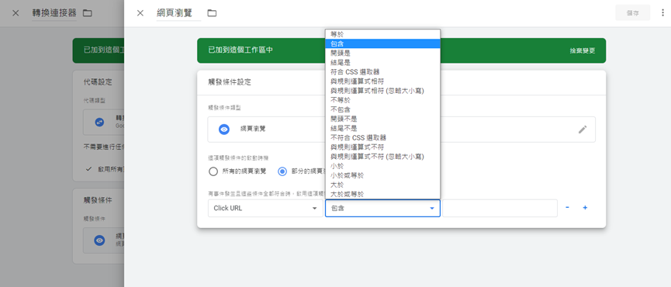Open folder icon next to 轉換連接器 title

tap(88, 13)
